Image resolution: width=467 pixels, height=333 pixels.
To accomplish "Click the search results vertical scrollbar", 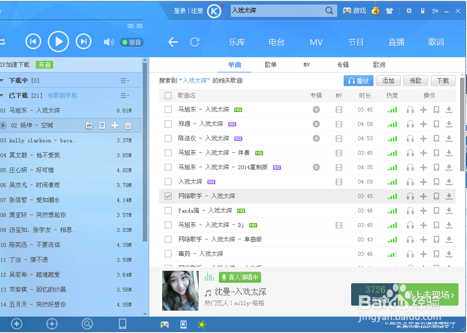I will [462, 124].
